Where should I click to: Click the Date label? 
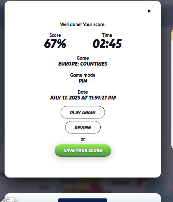coord(83,92)
